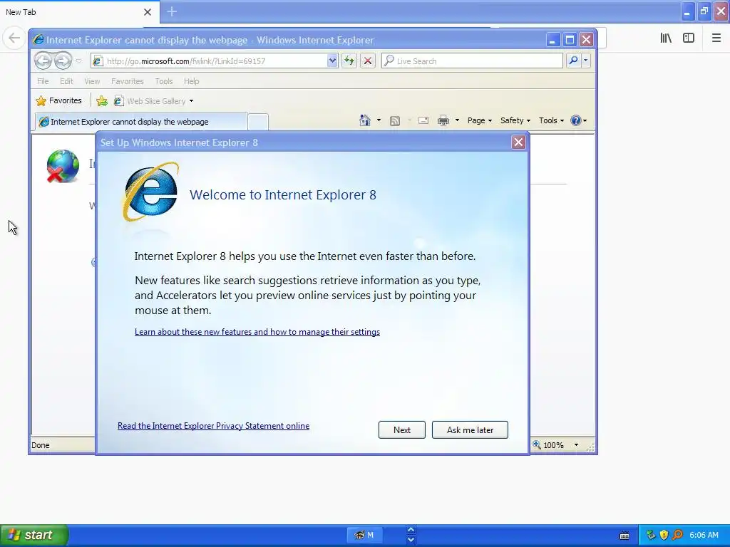Open recent pages dropdown beside Forward button
Image resolution: width=730 pixels, height=547 pixels.
click(78, 61)
